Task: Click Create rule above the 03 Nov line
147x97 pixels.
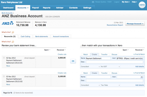Action: click(x=62, y=73)
